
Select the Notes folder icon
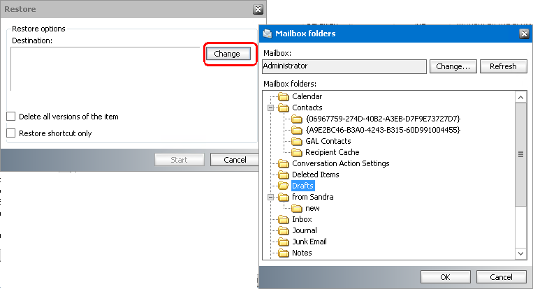(x=283, y=253)
